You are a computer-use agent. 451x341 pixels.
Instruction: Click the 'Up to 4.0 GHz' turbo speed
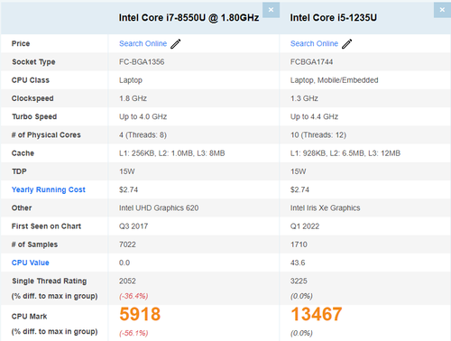[143, 116]
